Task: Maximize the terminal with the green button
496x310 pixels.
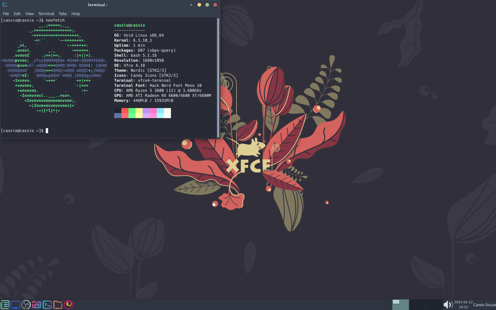Action: point(207,5)
